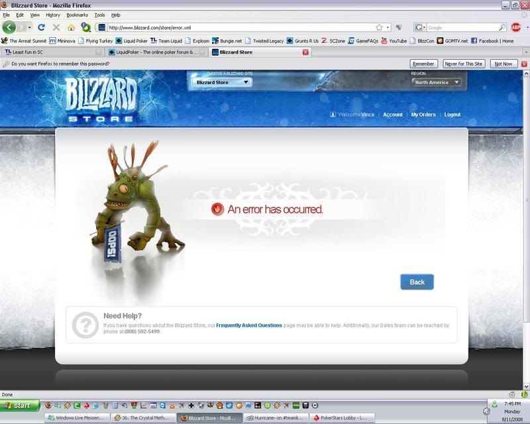This screenshot has height=424, width=530.
Task: Stop loading with the X toolbar icon
Action: pyautogui.click(x=56, y=27)
